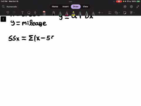Choose the yellow highlighter

73,14
